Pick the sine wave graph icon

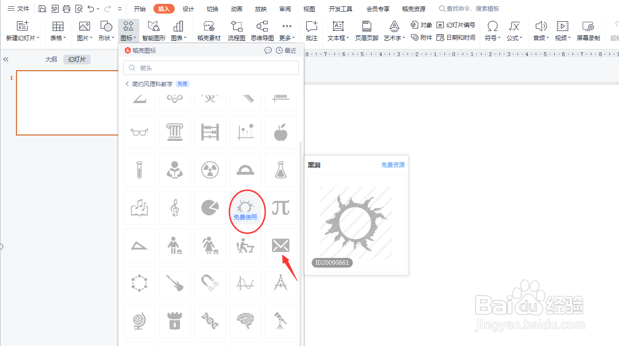tap(245, 283)
